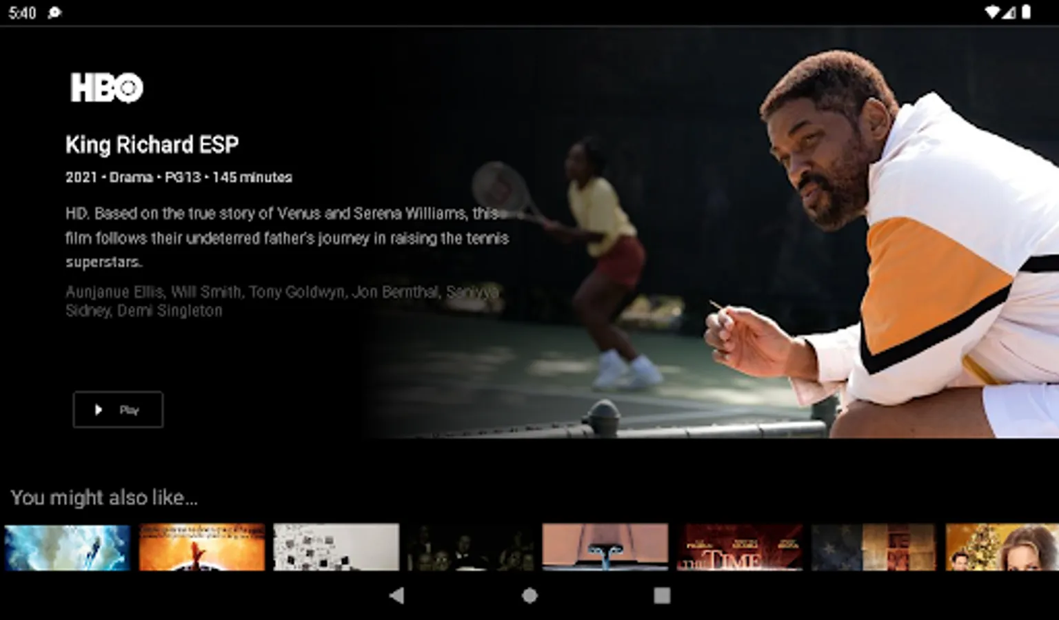Open the white wall photos recommendation thumbnail
Viewport: 1059px width, 620px height.
pos(336,547)
